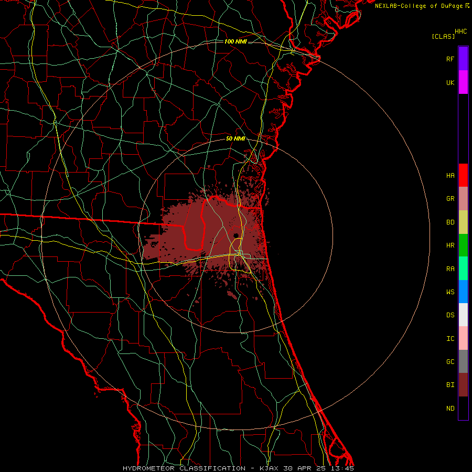Click the HR green legend swatch
This screenshot has width=472, height=472.
click(463, 245)
